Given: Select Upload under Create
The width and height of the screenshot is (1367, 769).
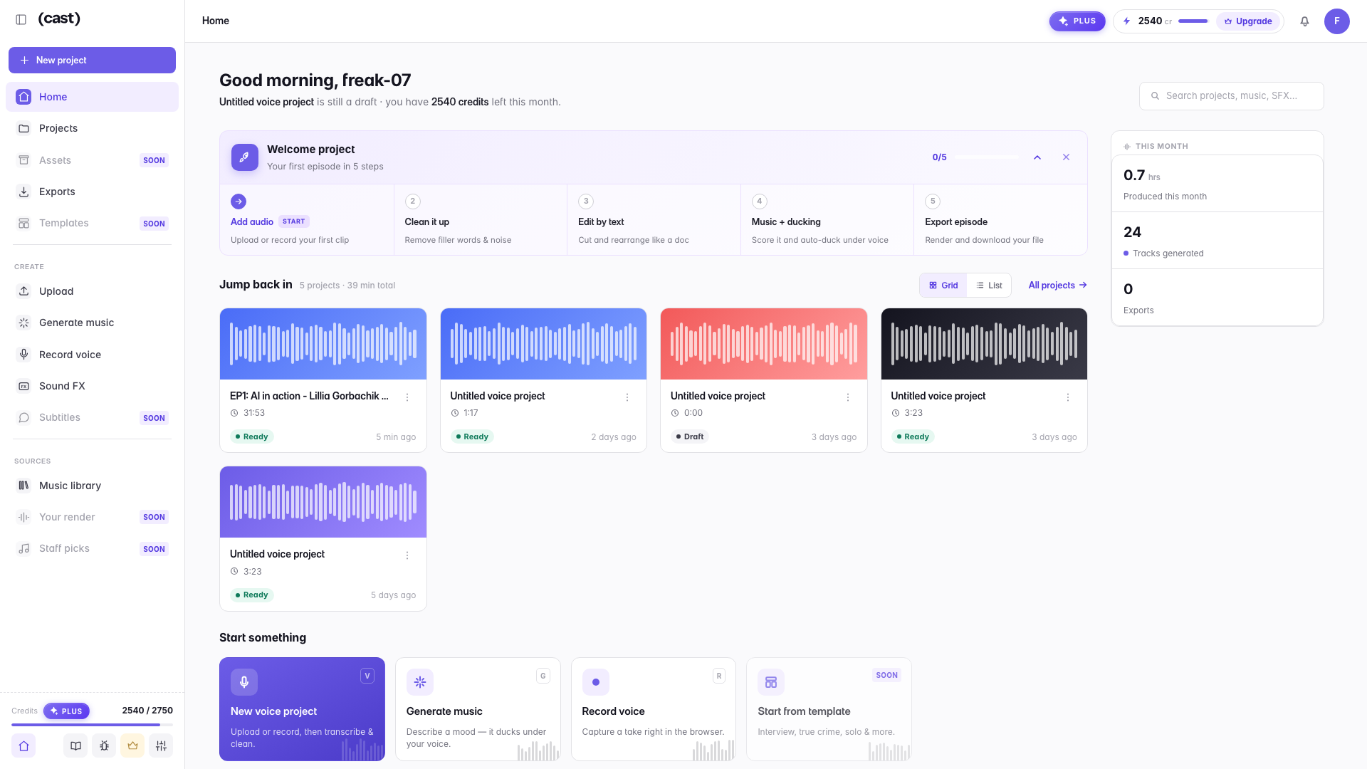Looking at the screenshot, I should click(x=92, y=291).
